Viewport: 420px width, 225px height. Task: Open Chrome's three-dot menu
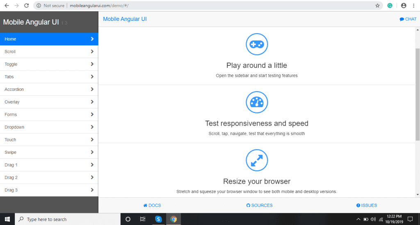[x=414, y=6]
